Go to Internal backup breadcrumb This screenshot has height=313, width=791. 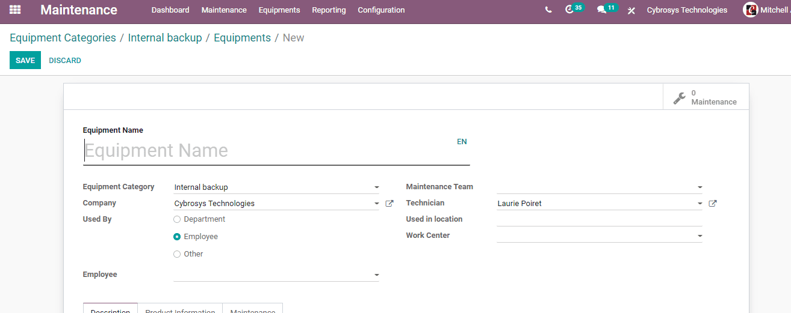click(165, 38)
